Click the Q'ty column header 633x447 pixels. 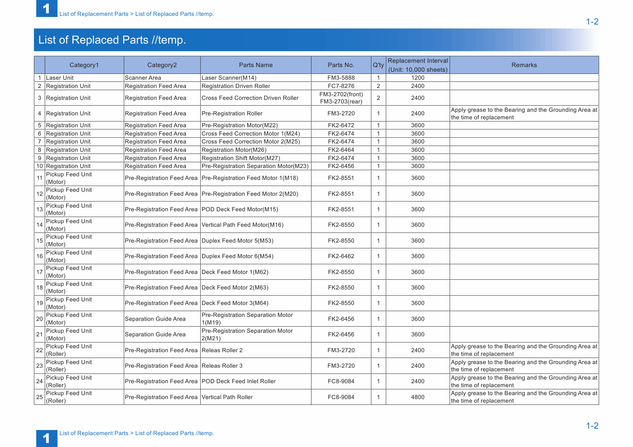click(x=379, y=65)
